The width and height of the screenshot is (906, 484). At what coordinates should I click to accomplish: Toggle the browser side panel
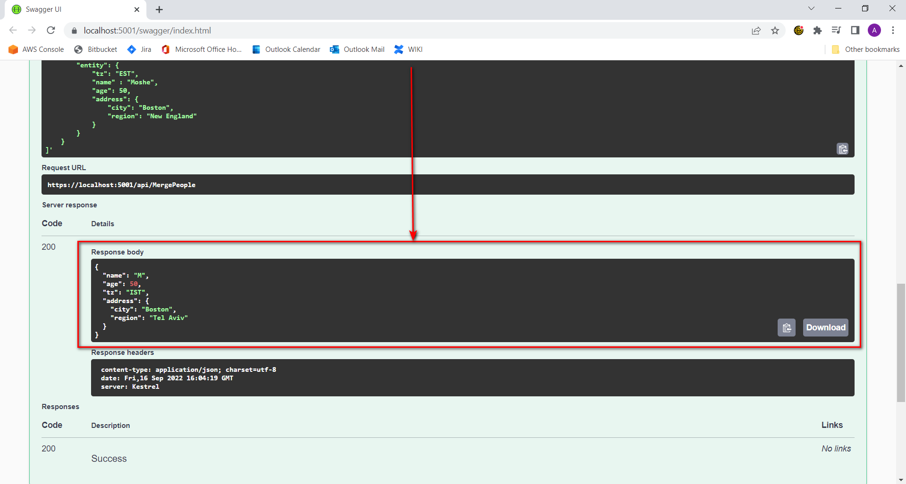click(856, 30)
